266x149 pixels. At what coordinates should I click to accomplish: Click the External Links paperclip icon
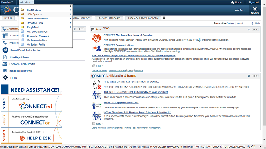(x=4, y=29)
